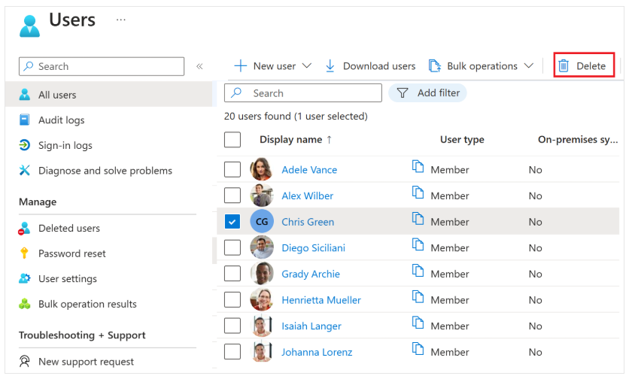Go to User settings in the Manage section
Screen dimensions: 629x385
(x=67, y=279)
